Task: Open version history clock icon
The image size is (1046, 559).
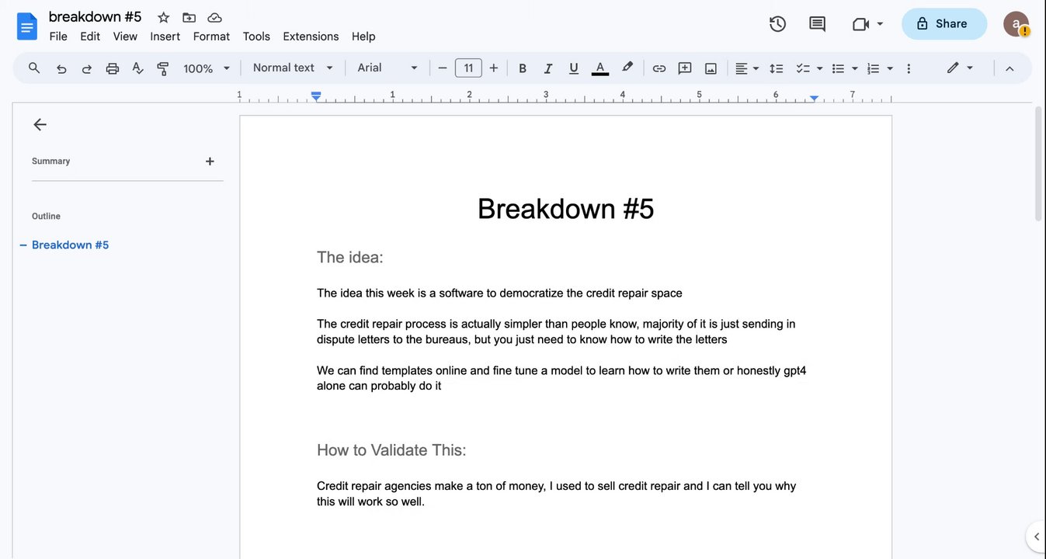Action: (x=777, y=24)
